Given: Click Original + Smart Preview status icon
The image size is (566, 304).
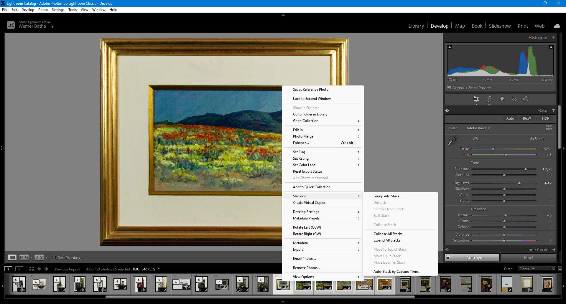Looking at the screenshot, I should pyautogui.click(x=449, y=88).
